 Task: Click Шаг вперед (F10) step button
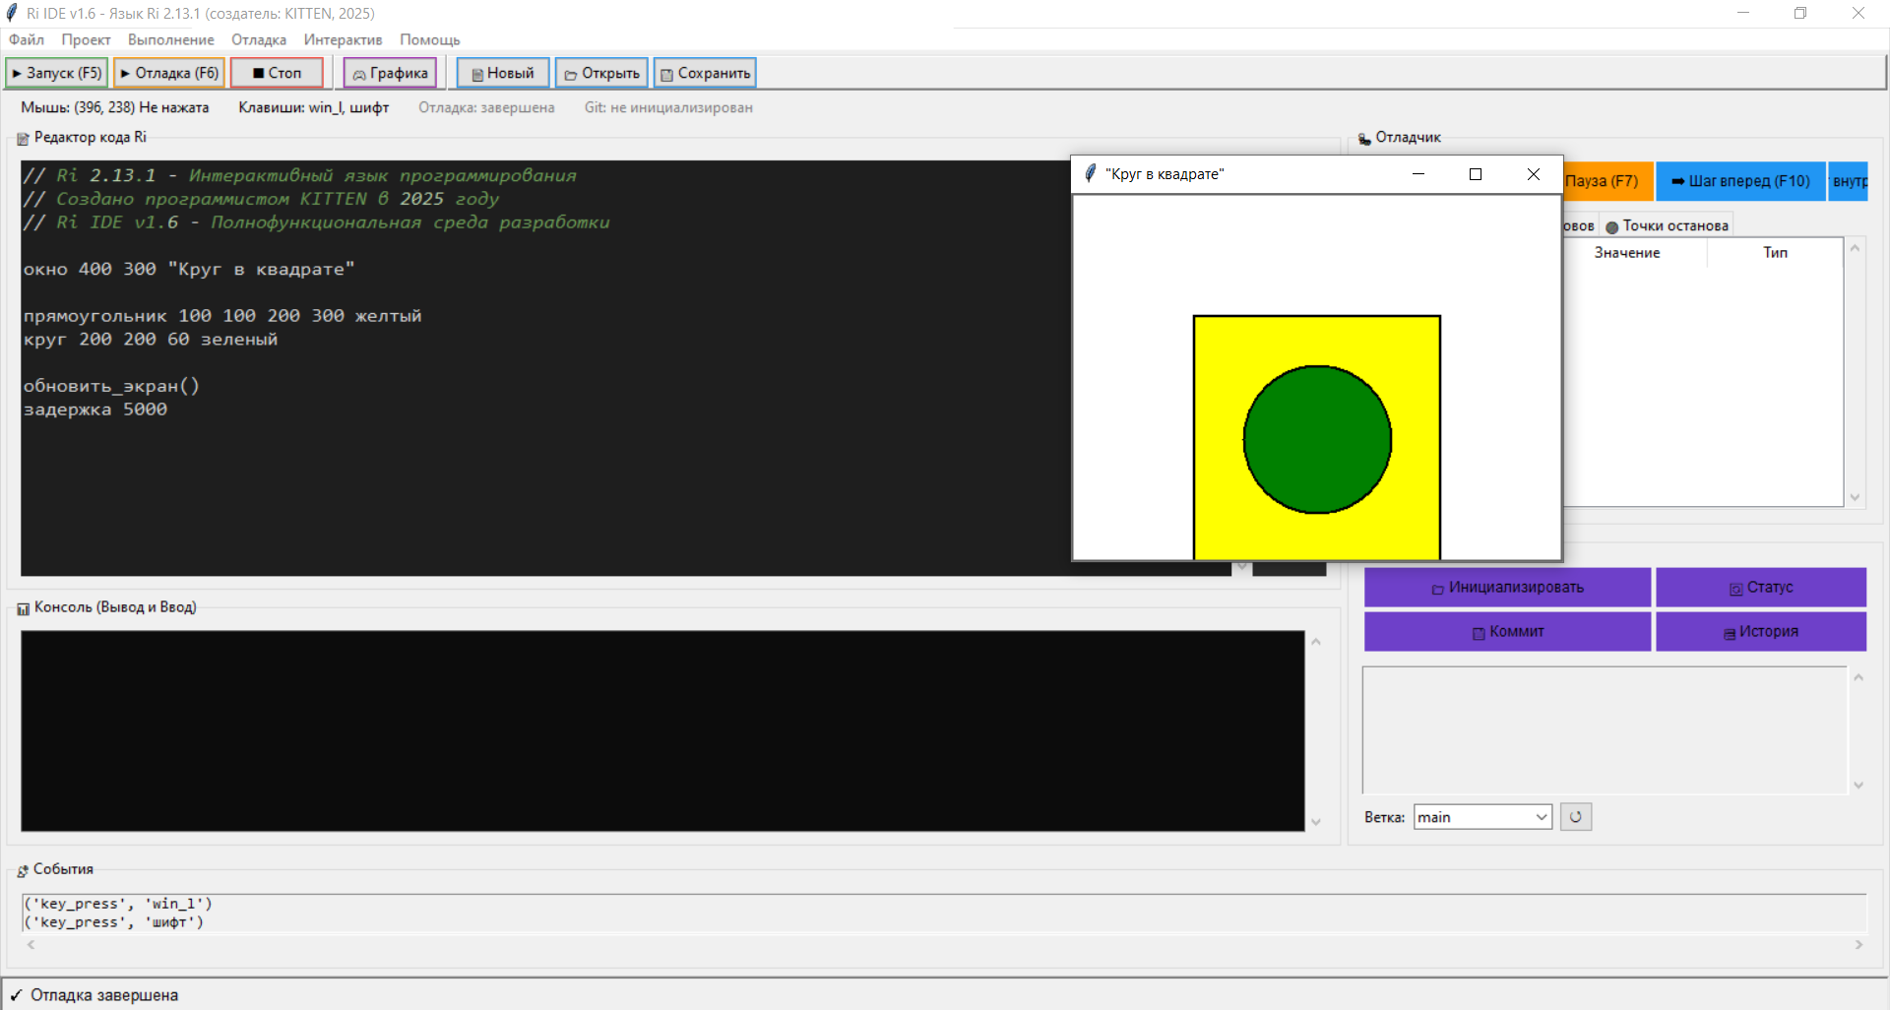pyautogui.click(x=1740, y=181)
